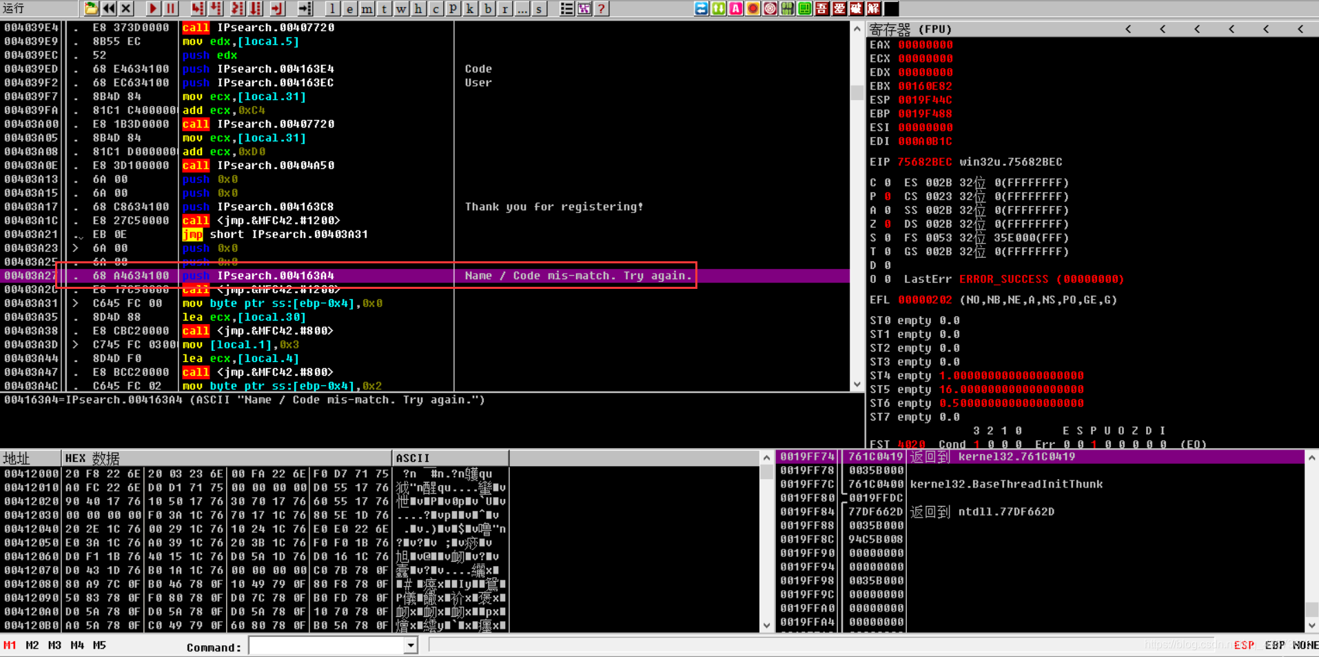This screenshot has height=657, width=1319.
Task: Click the 'ASCII' dump column header
Action: click(451, 458)
